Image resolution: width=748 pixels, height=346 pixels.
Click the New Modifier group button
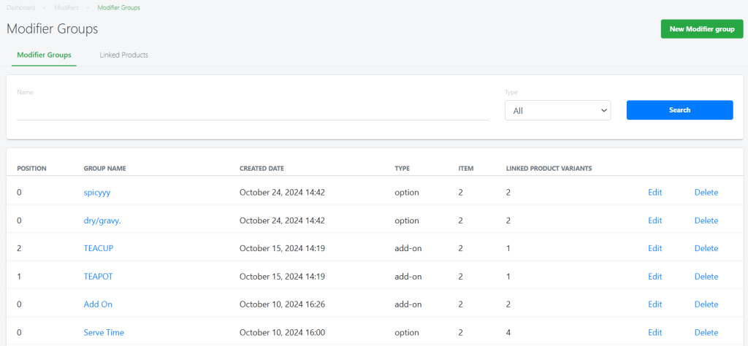tap(701, 29)
